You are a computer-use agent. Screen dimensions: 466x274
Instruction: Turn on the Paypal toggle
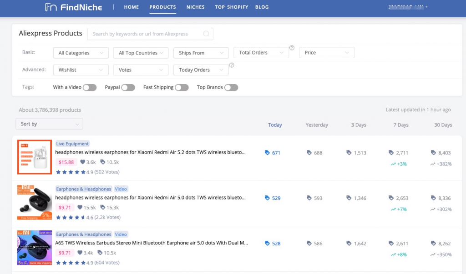[x=128, y=87]
